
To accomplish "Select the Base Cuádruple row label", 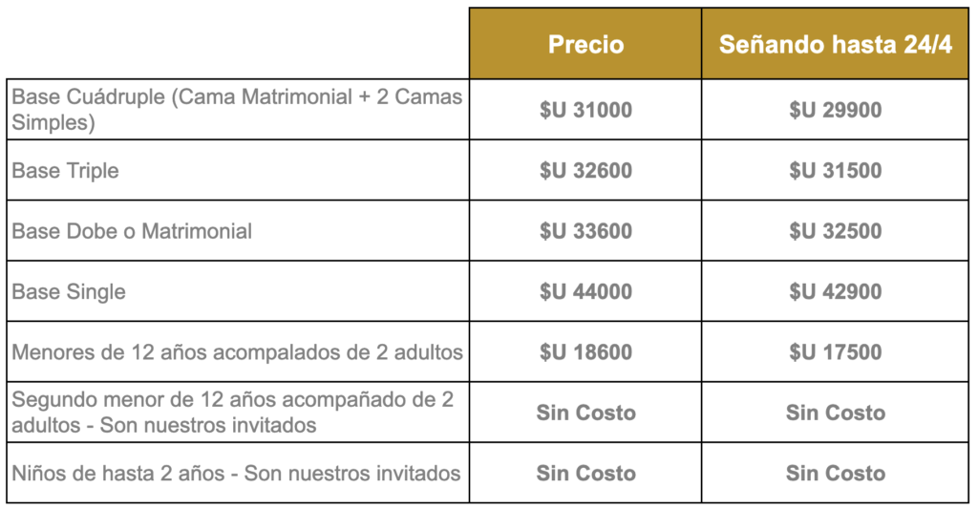I will [237, 110].
